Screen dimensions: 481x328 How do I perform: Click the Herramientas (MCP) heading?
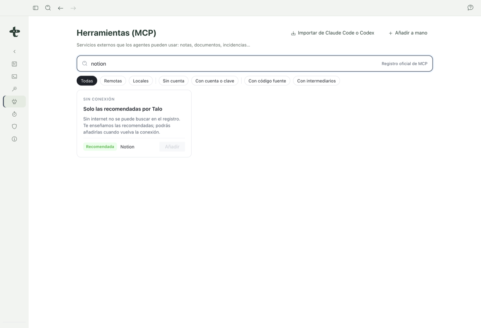pos(116,33)
